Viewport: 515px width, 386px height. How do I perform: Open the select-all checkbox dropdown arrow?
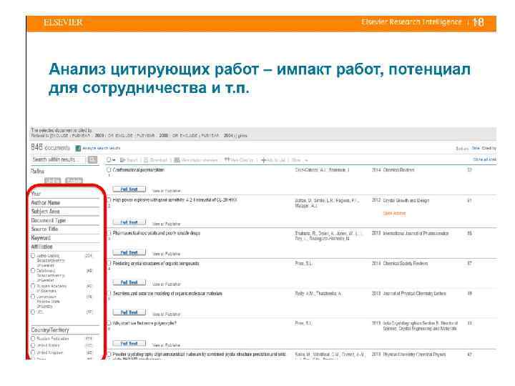point(114,160)
